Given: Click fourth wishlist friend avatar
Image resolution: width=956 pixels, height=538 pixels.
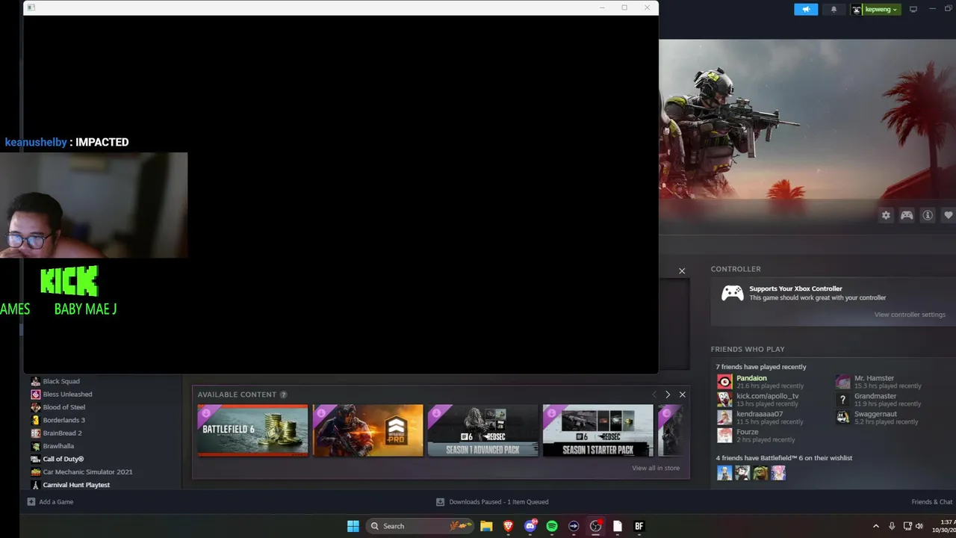Looking at the screenshot, I should pyautogui.click(x=778, y=472).
